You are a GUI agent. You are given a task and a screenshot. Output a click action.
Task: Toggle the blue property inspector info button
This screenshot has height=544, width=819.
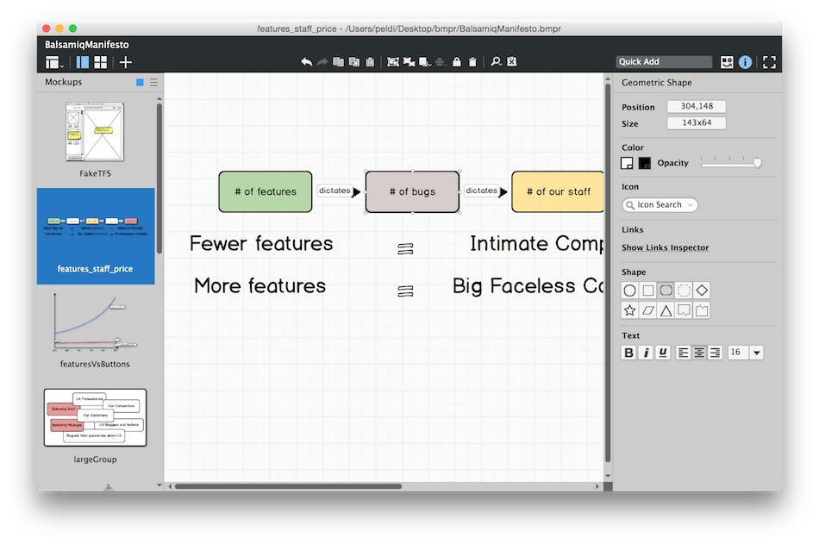[x=745, y=62]
